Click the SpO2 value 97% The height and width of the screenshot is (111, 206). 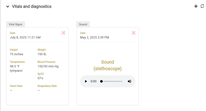pos(40,78)
